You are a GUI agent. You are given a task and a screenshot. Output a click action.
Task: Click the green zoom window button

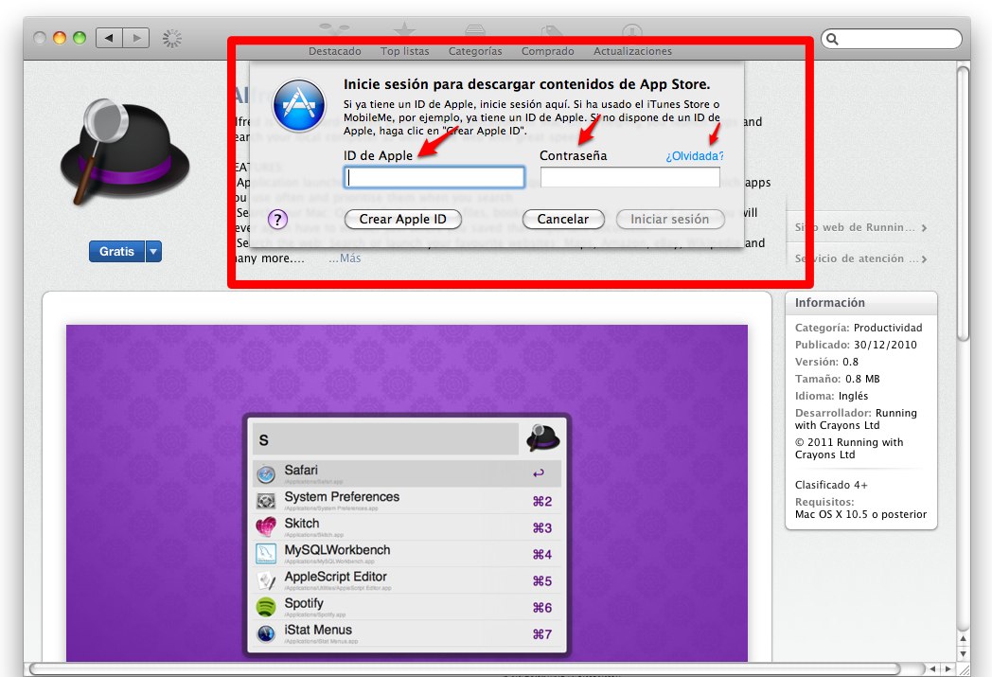tap(80, 38)
